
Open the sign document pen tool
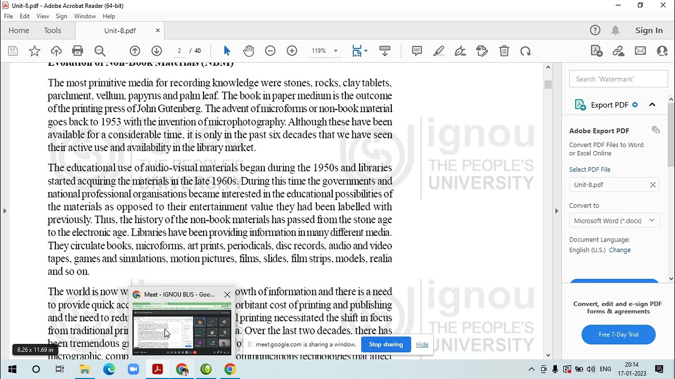tap(460, 51)
